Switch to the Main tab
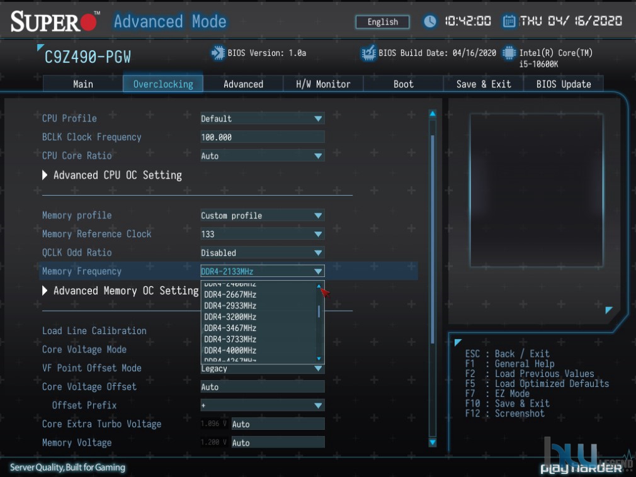636x477 pixels. (x=82, y=84)
